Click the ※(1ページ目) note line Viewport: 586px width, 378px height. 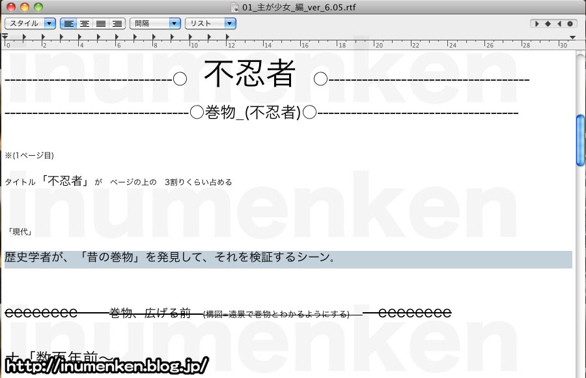29,155
